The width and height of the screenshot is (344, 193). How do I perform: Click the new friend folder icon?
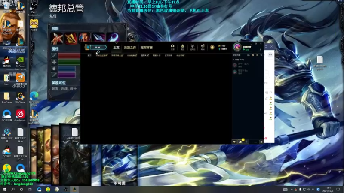[253, 55]
